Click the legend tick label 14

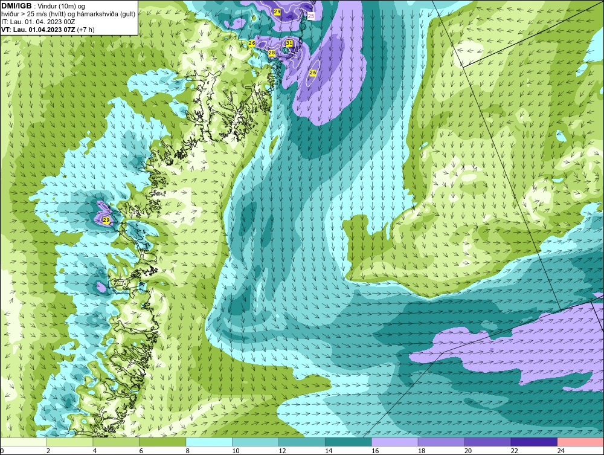click(329, 451)
